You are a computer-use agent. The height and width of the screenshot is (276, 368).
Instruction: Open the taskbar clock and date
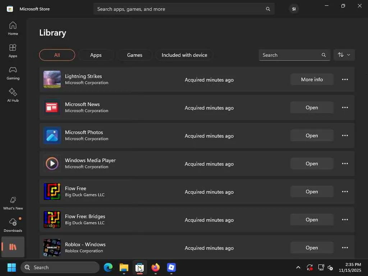350,267
